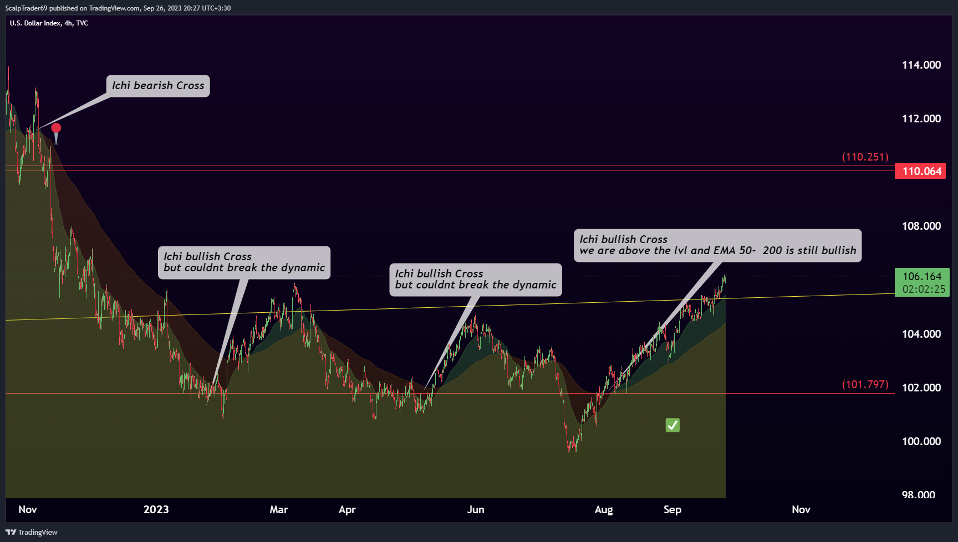Click the Apr label on time axis
This screenshot has height=542, width=958.
tap(347, 509)
